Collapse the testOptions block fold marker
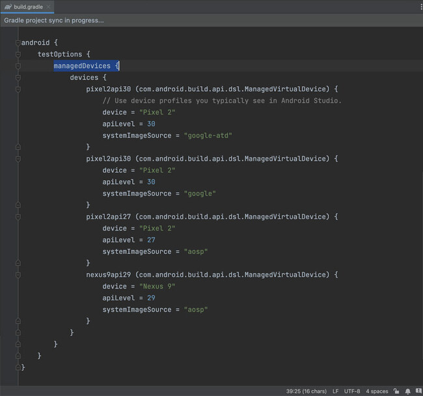 coord(18,54)
